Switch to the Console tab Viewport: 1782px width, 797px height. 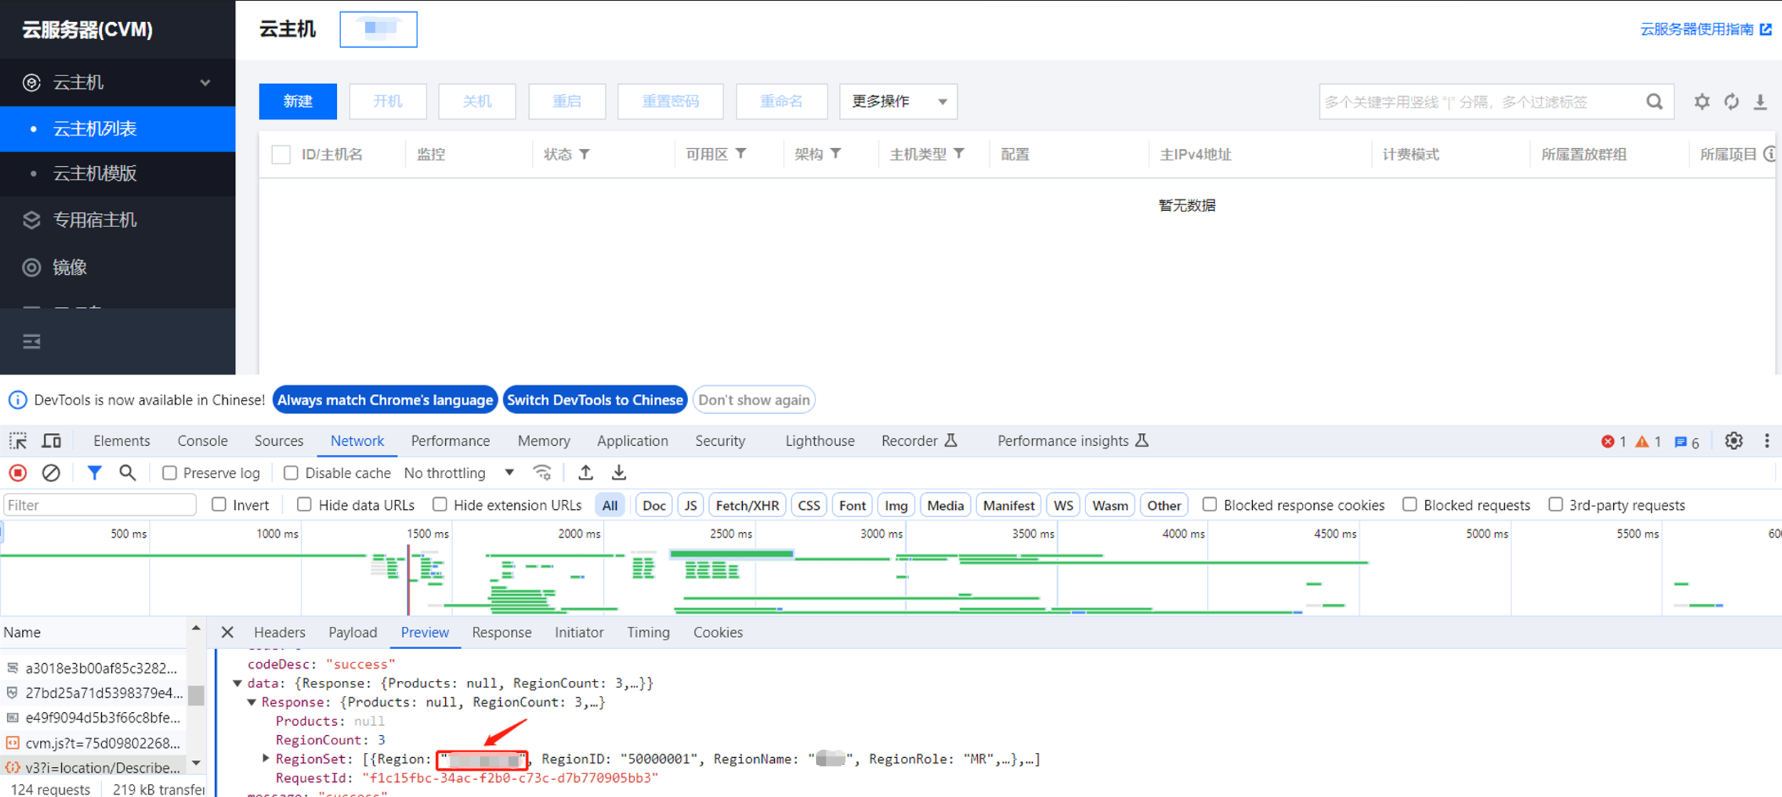click(202, 441)
